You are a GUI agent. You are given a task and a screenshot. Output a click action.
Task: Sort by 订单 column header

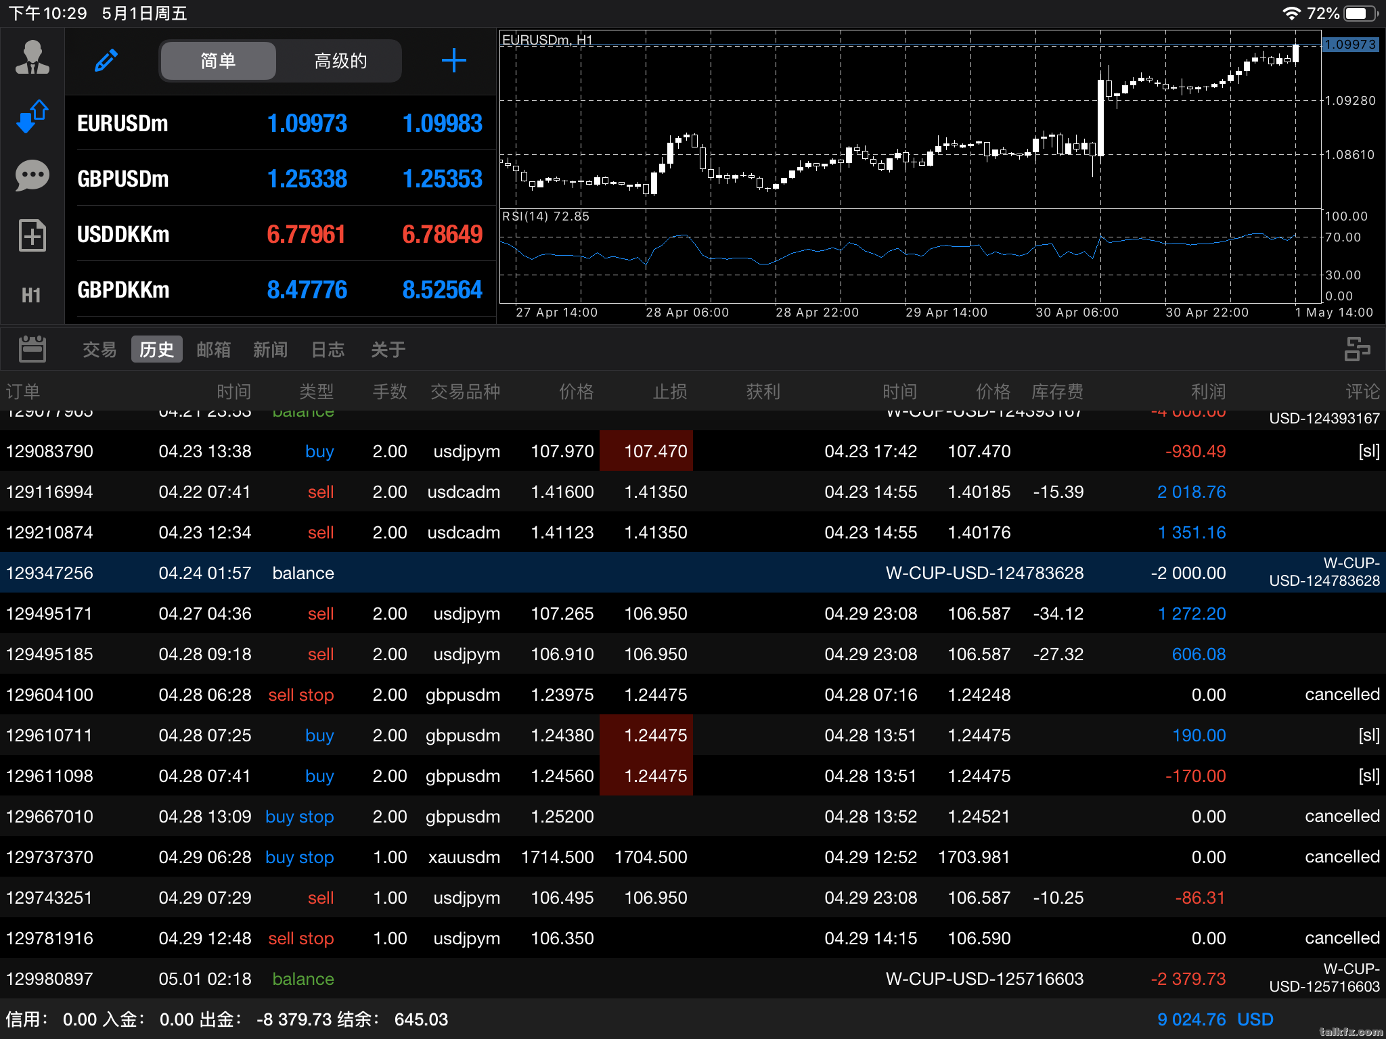23,391
